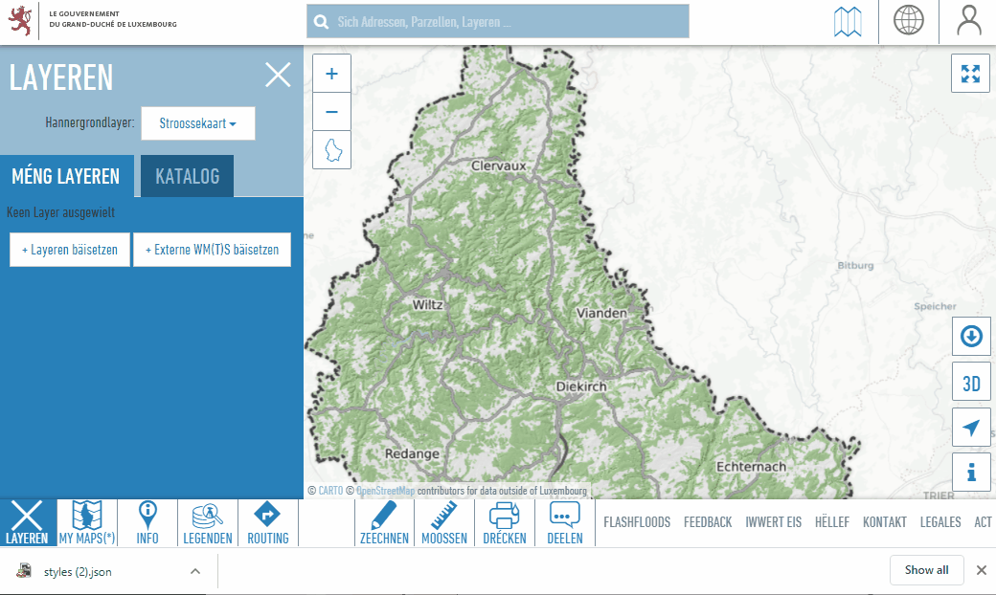Open the map info button
Viewport: 996px width, 595px height.
click(971, 472)
